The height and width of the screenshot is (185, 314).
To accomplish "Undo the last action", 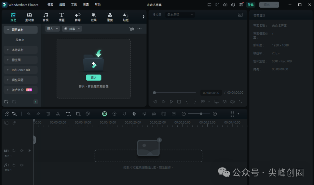I will pyautogui.click(x=28, y=114).
